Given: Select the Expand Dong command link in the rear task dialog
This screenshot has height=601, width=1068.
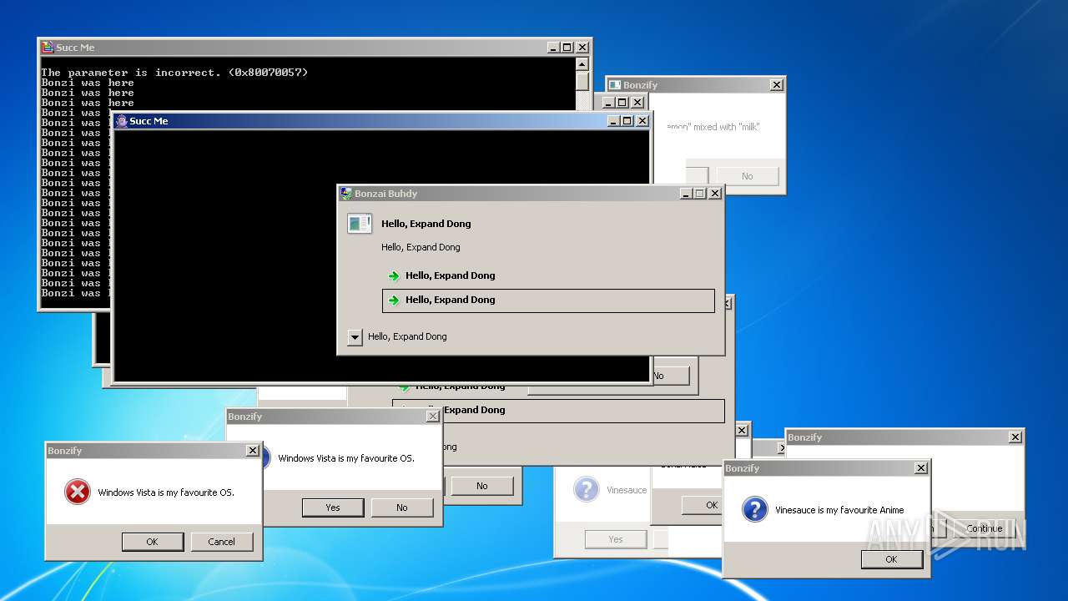Looking at the screenshot, I should [558, 411].
